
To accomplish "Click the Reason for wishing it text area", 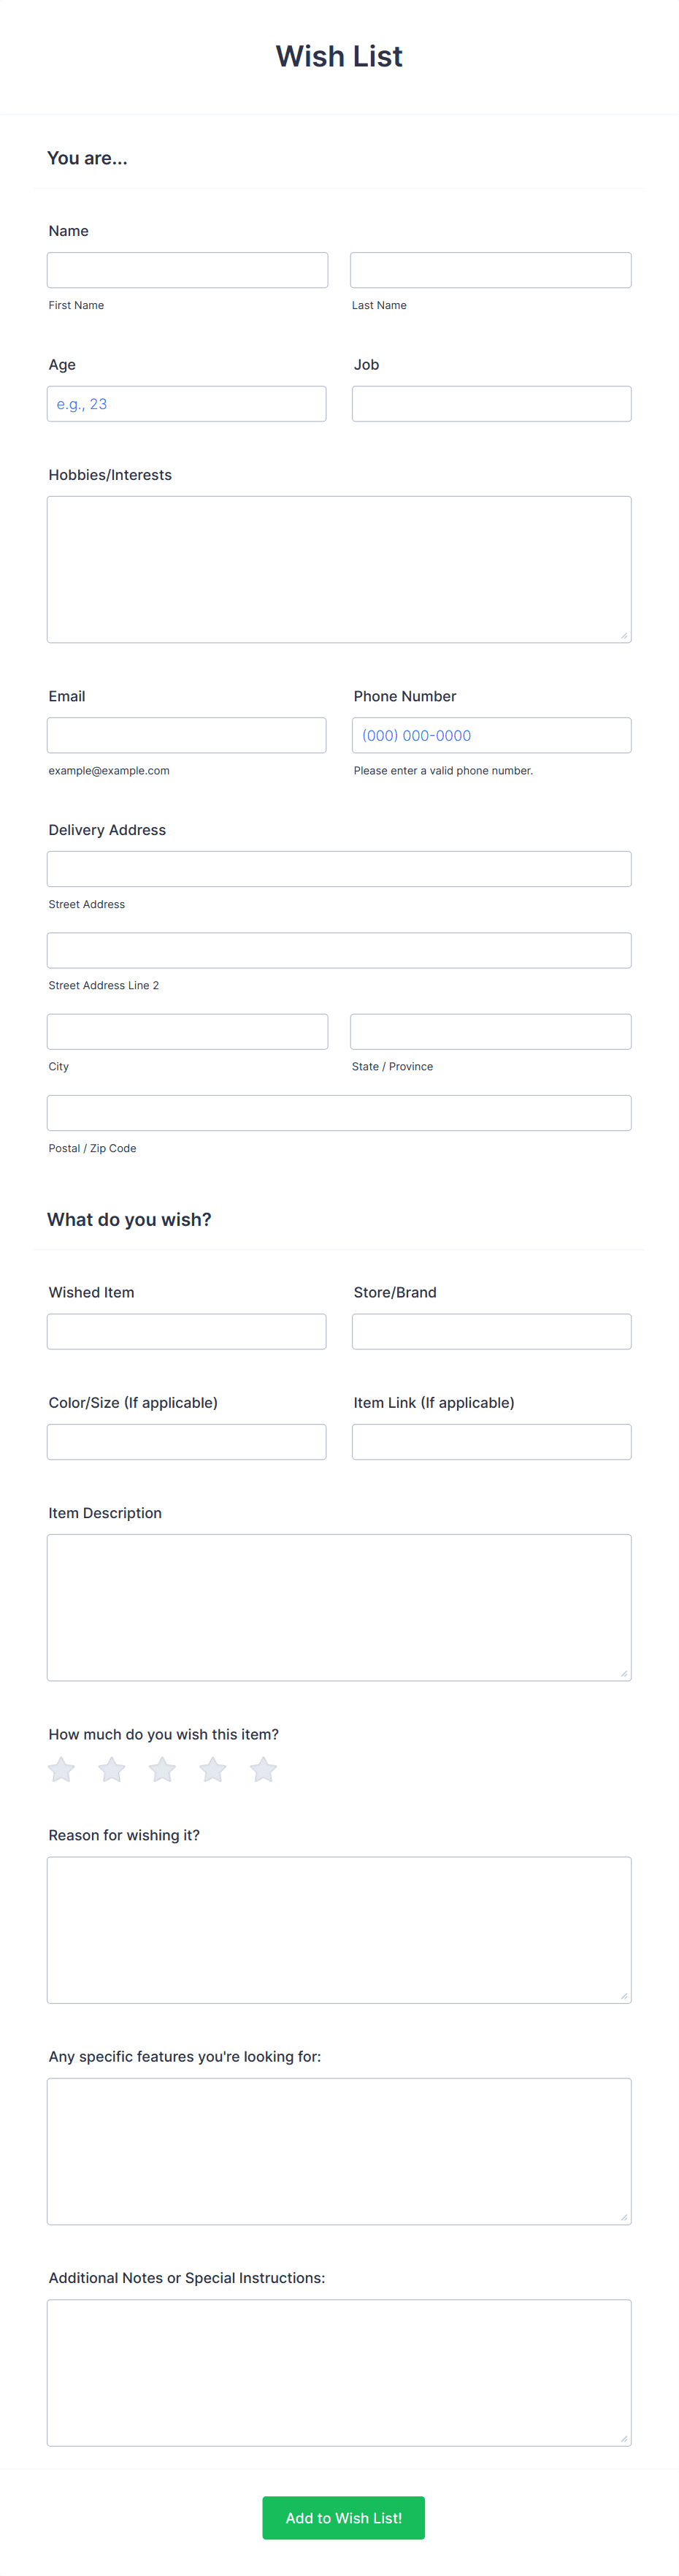I will 339,1930.
